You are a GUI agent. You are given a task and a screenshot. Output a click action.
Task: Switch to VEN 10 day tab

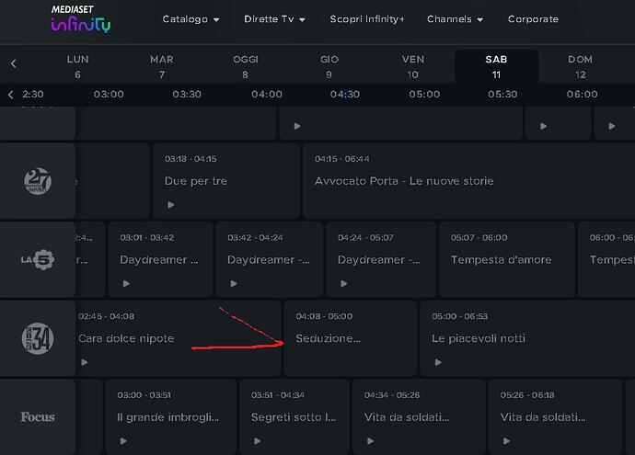[x=413, y=67]
